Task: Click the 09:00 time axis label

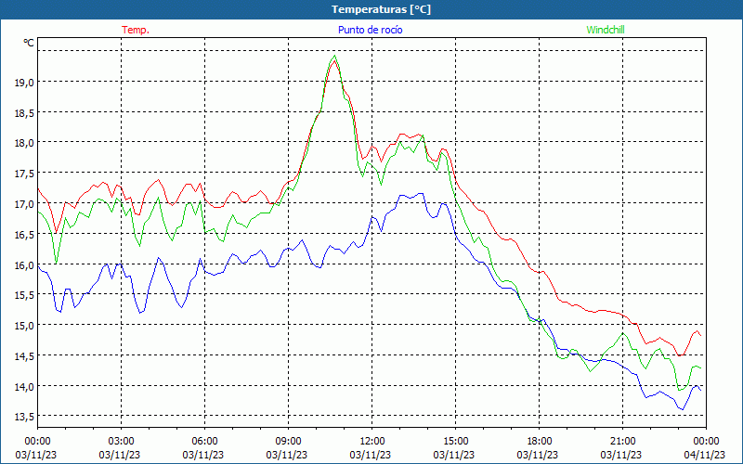Action: 288,442
